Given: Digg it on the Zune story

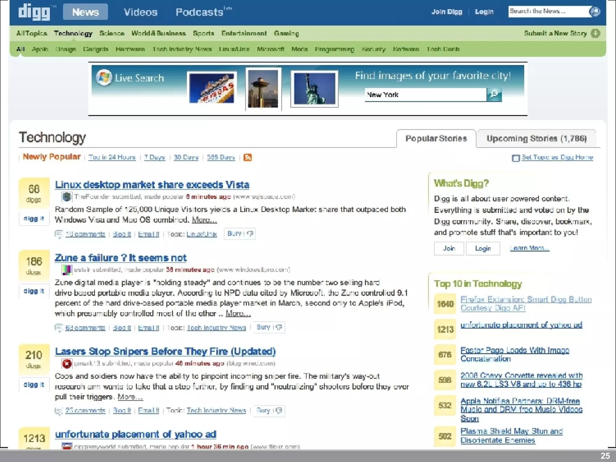Looking at the screenshot, I should coord(34,291).
